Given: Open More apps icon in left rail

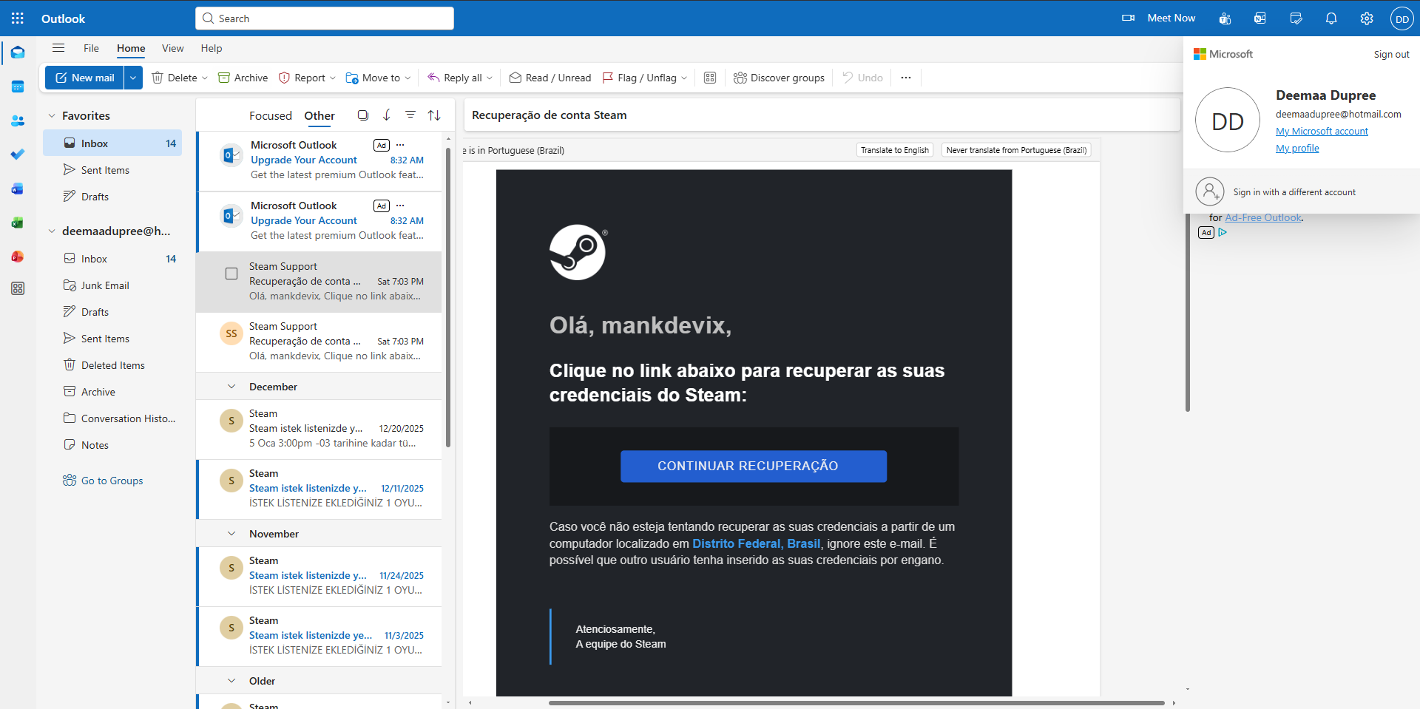Looking at the screenshot, I should 18,288.
